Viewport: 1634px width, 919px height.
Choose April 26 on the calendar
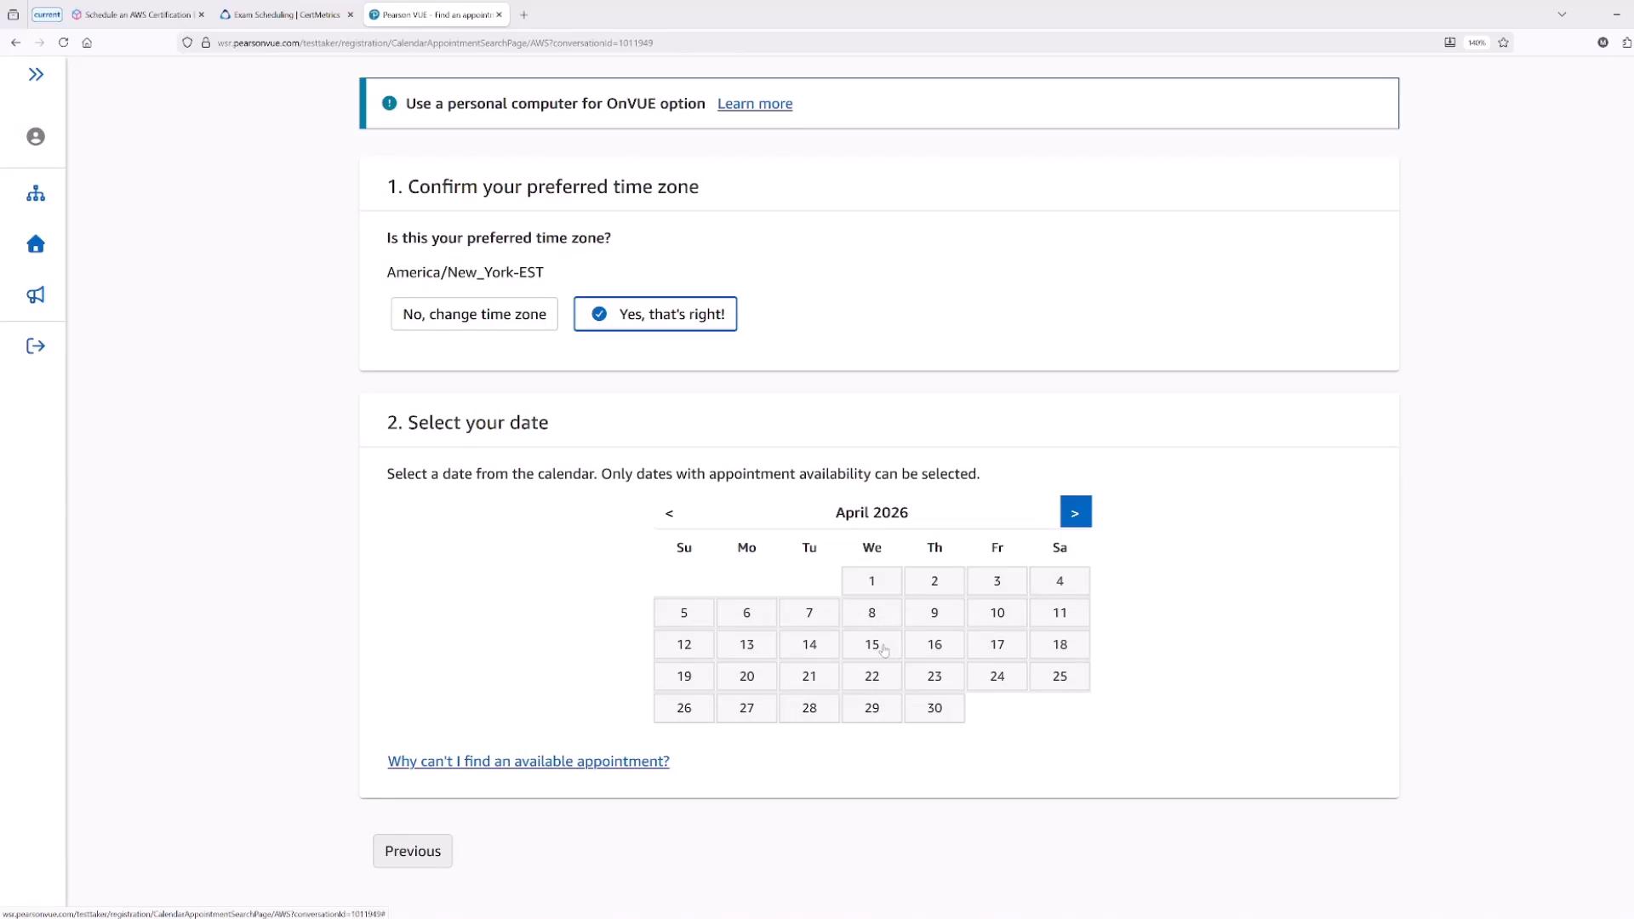pos(684,708)
